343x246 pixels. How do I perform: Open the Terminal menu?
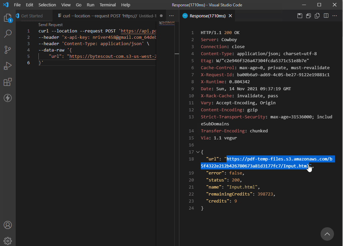click(107, 5)
